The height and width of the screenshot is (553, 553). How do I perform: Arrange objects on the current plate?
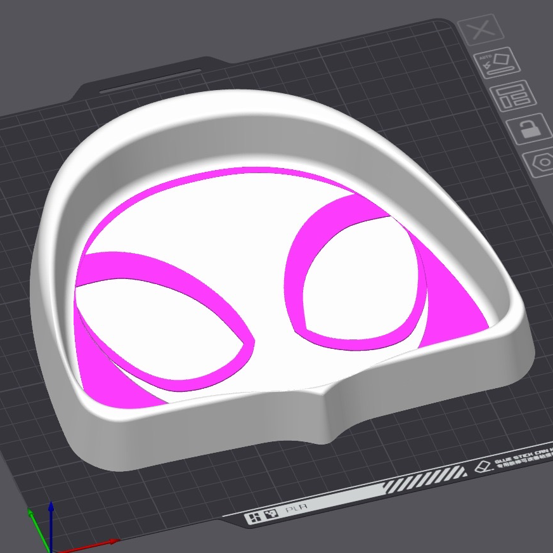[x=513, y=96]
